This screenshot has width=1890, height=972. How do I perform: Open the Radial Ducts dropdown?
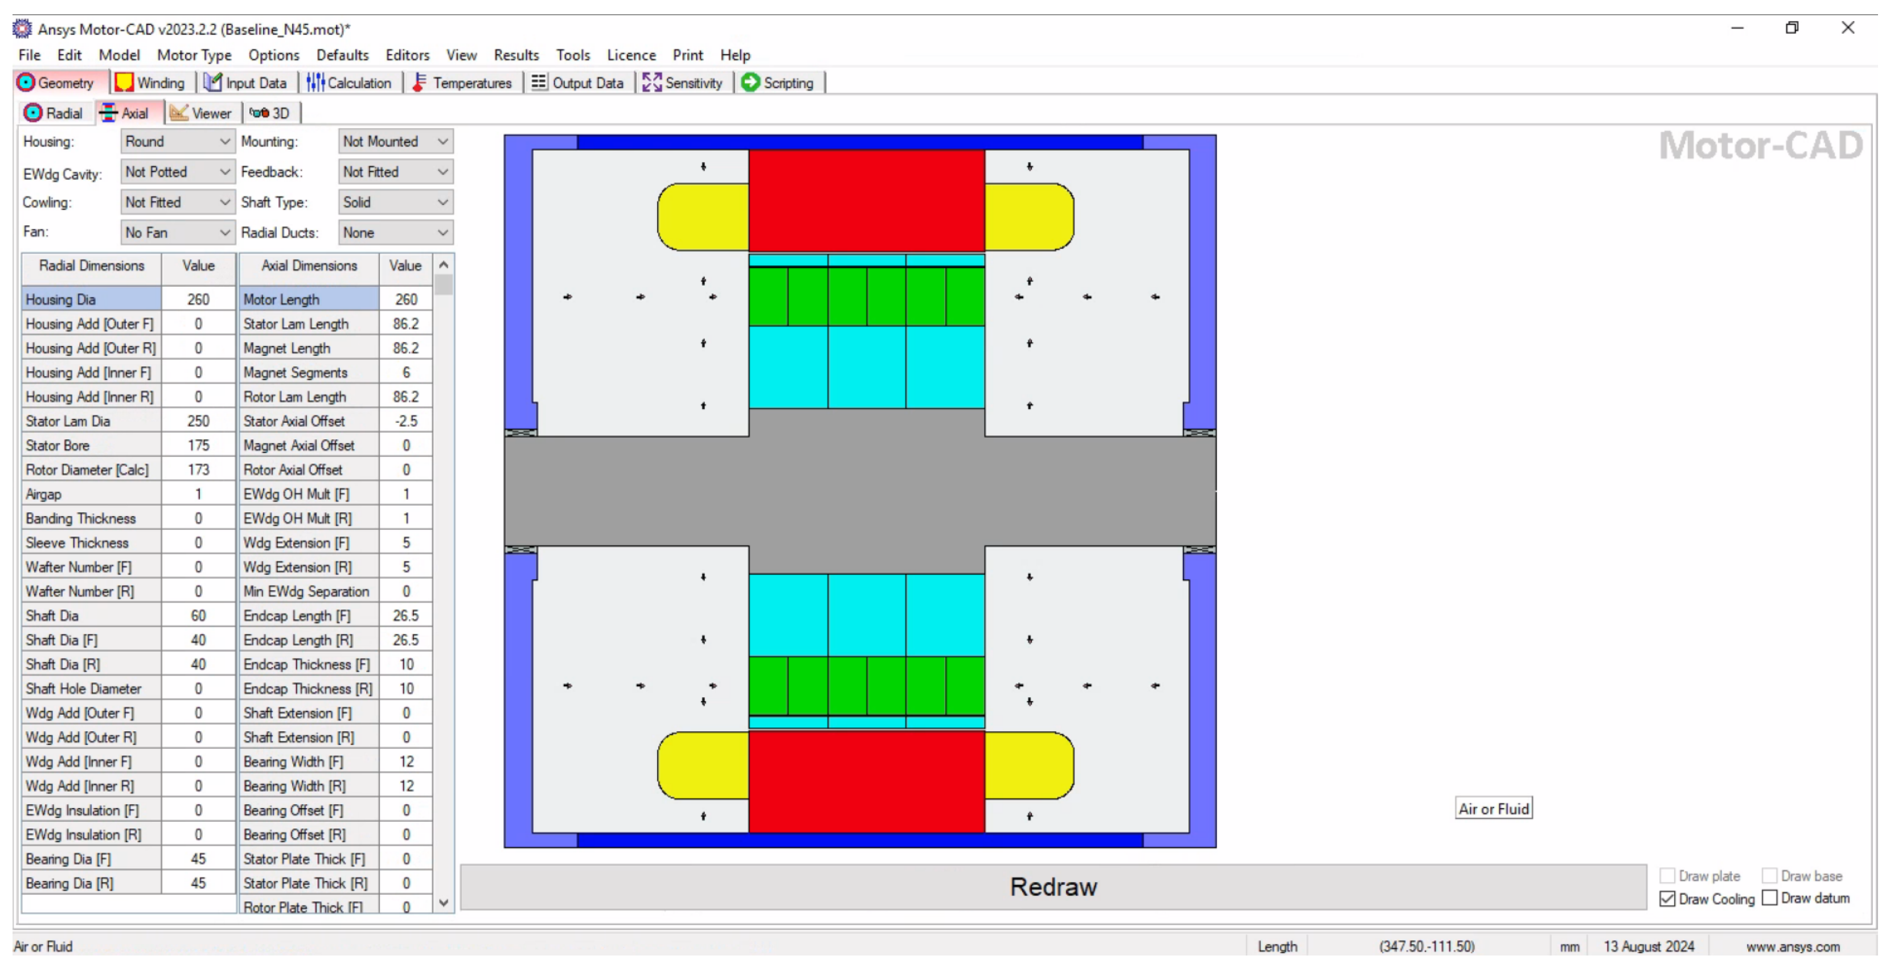(x=395, y=232)
